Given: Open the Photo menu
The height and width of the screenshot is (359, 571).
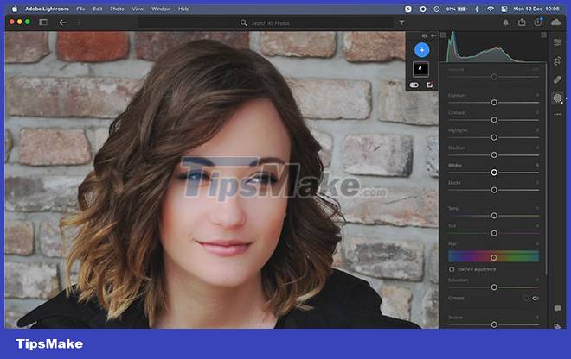Looking at the screenshot, I should [117, 9].
